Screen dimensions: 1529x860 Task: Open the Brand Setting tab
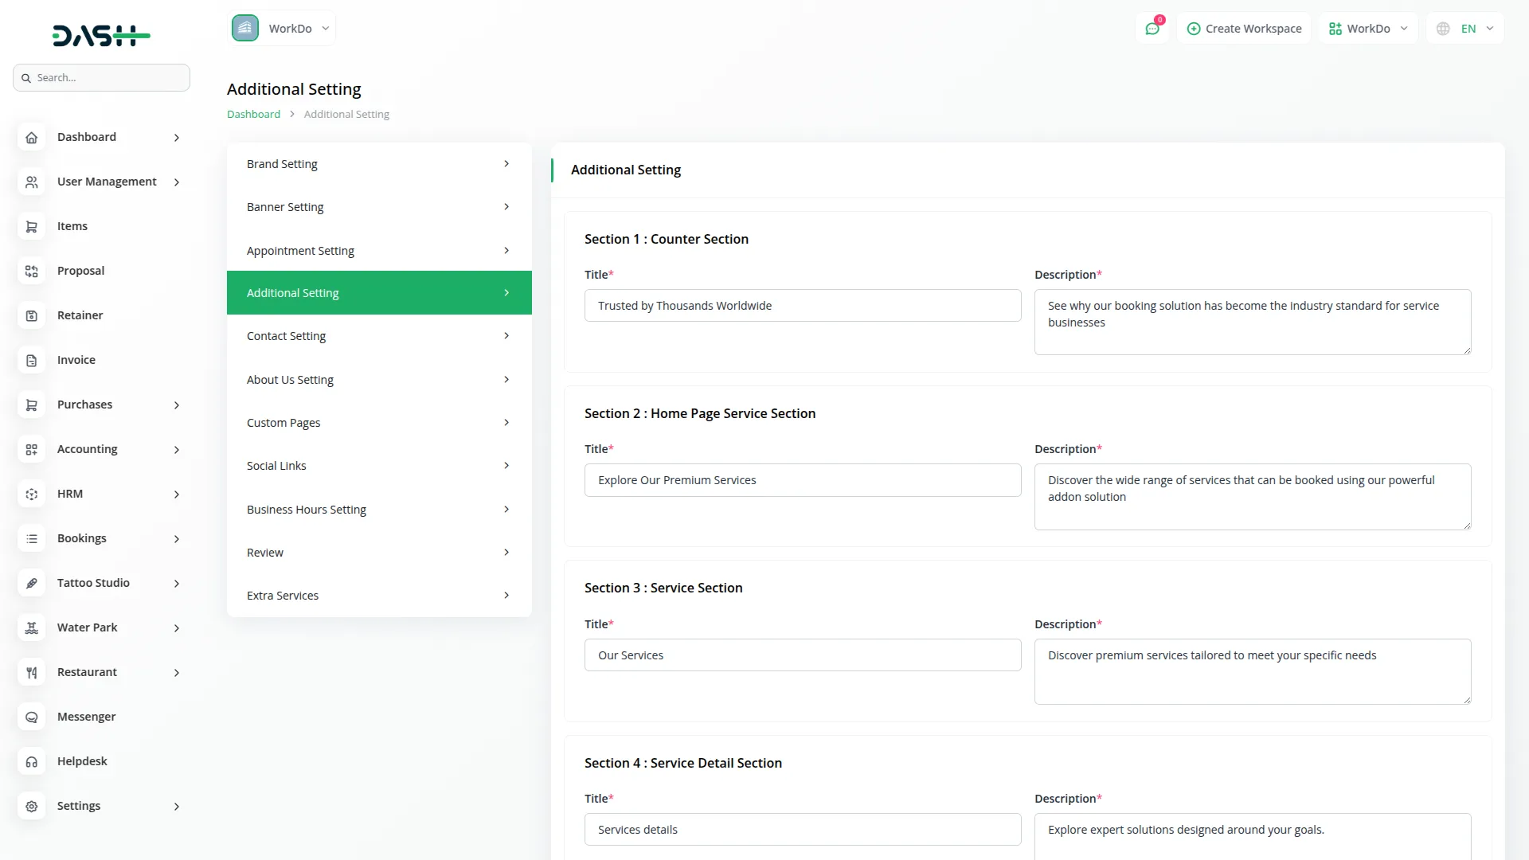(x=379, y=164)
